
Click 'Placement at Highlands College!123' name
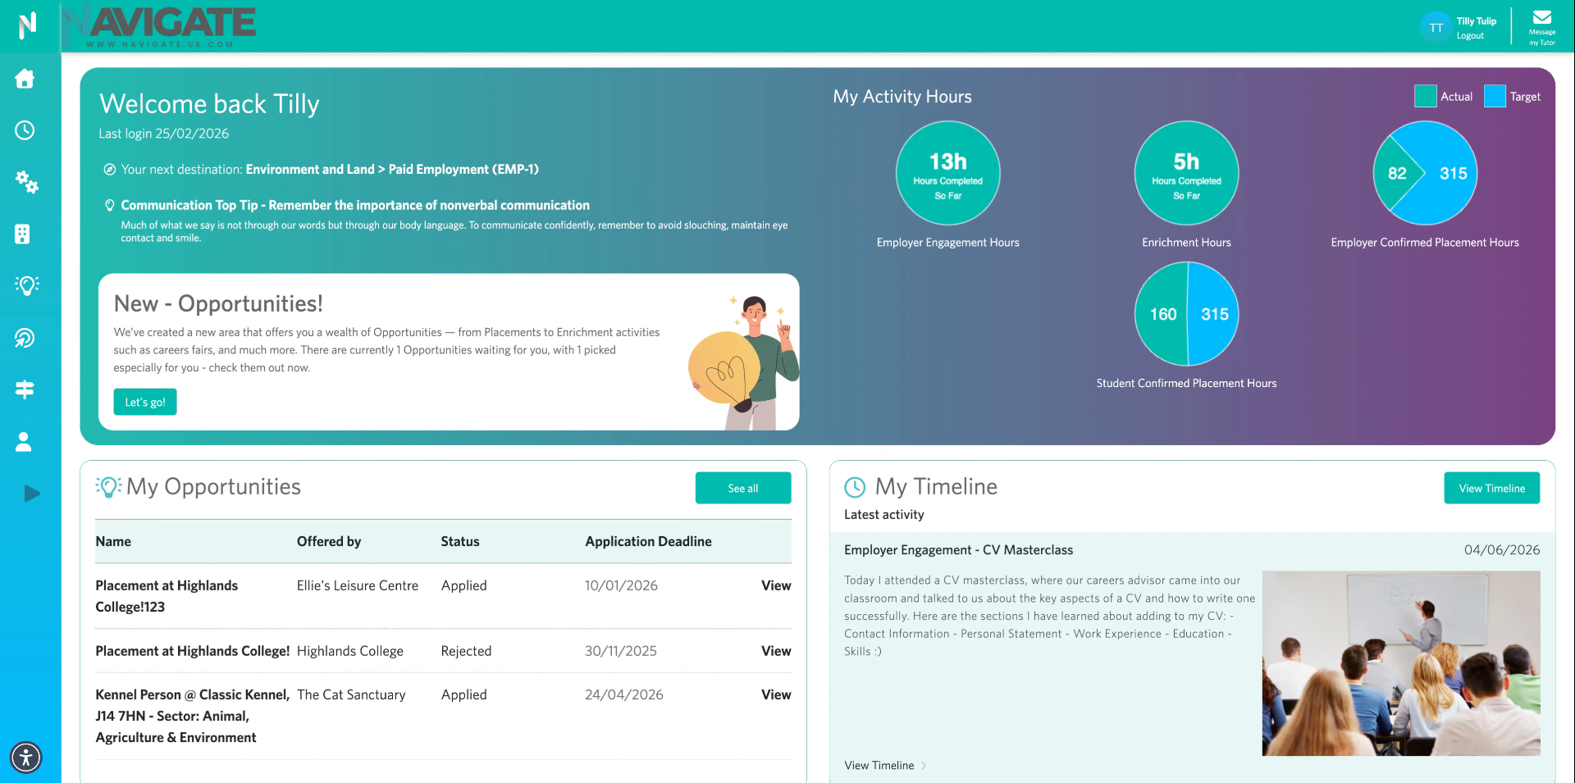click(167, 596)
